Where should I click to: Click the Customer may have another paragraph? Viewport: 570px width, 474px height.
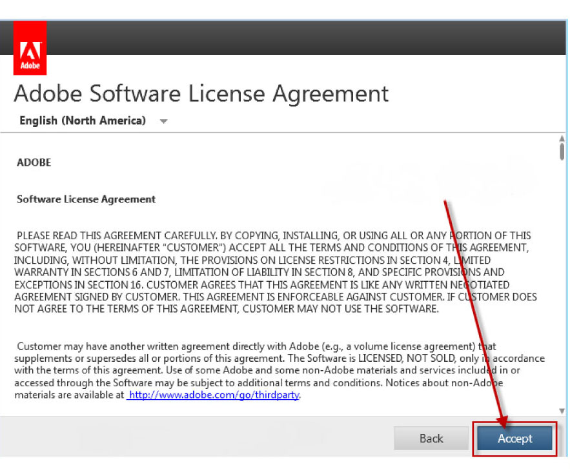(x=279, y=370)
